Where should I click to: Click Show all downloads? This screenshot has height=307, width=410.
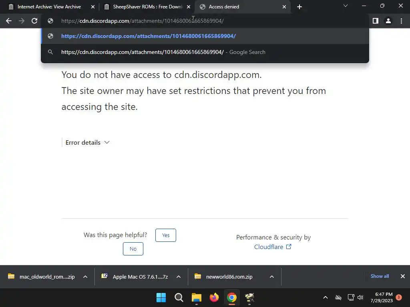click(x=380, y=276)
